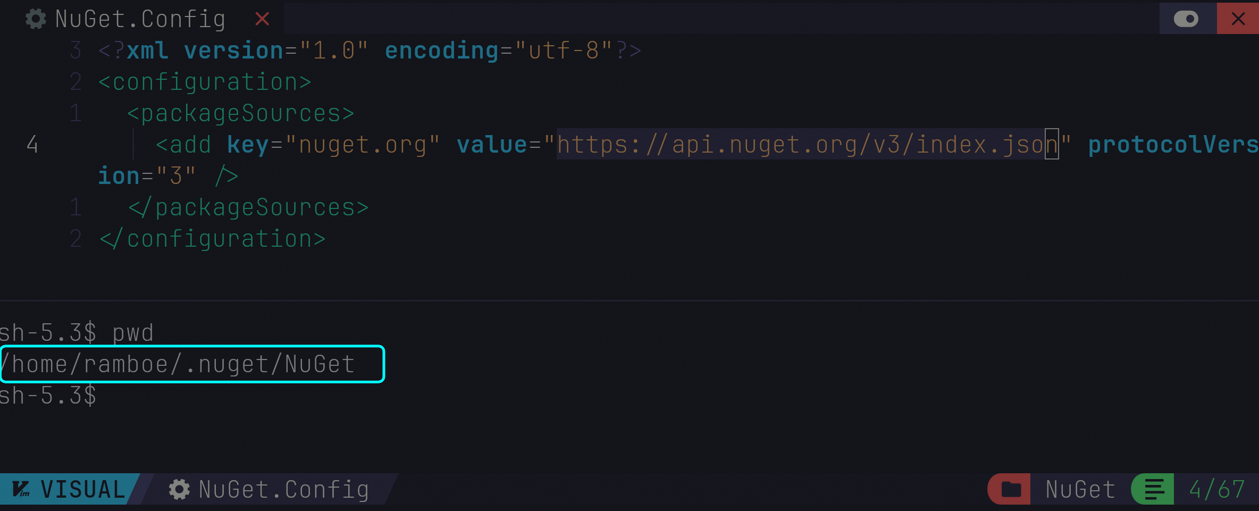Click the closing packageSources tag
This screenshot has width=1259, height=511.
pos(248,207)
